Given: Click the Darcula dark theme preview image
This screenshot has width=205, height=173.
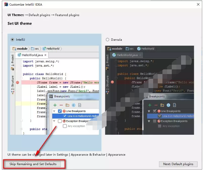Looking at the screenshot, I should tap(150, 90).
